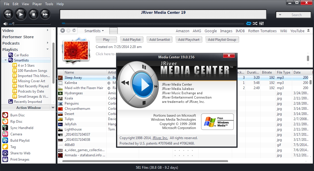Open the Amazon link

click(182, 31)
